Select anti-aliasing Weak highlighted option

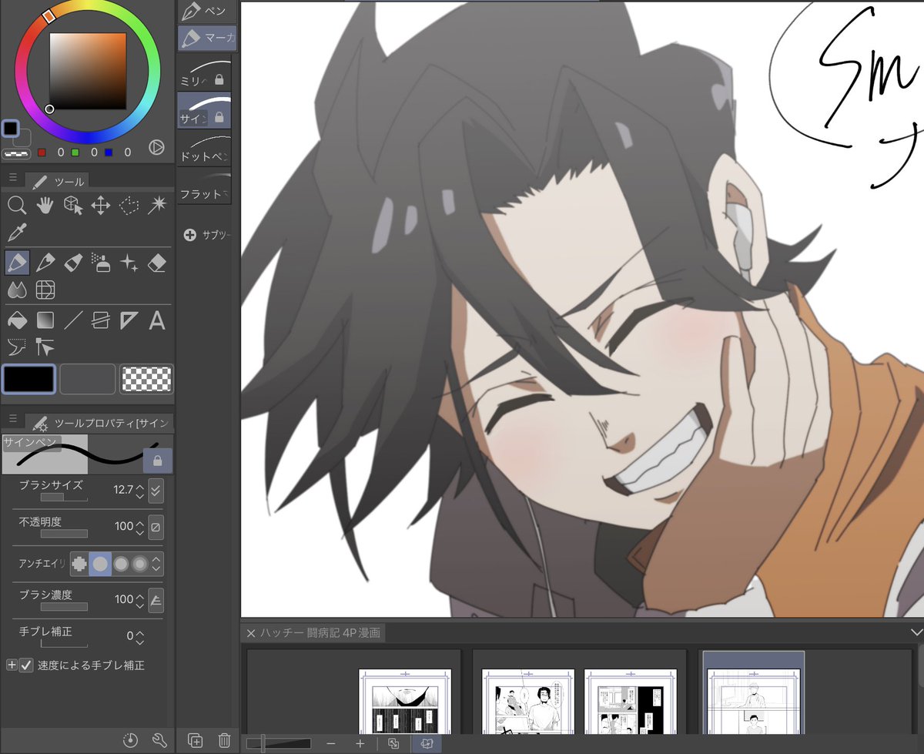pos(100,564)
